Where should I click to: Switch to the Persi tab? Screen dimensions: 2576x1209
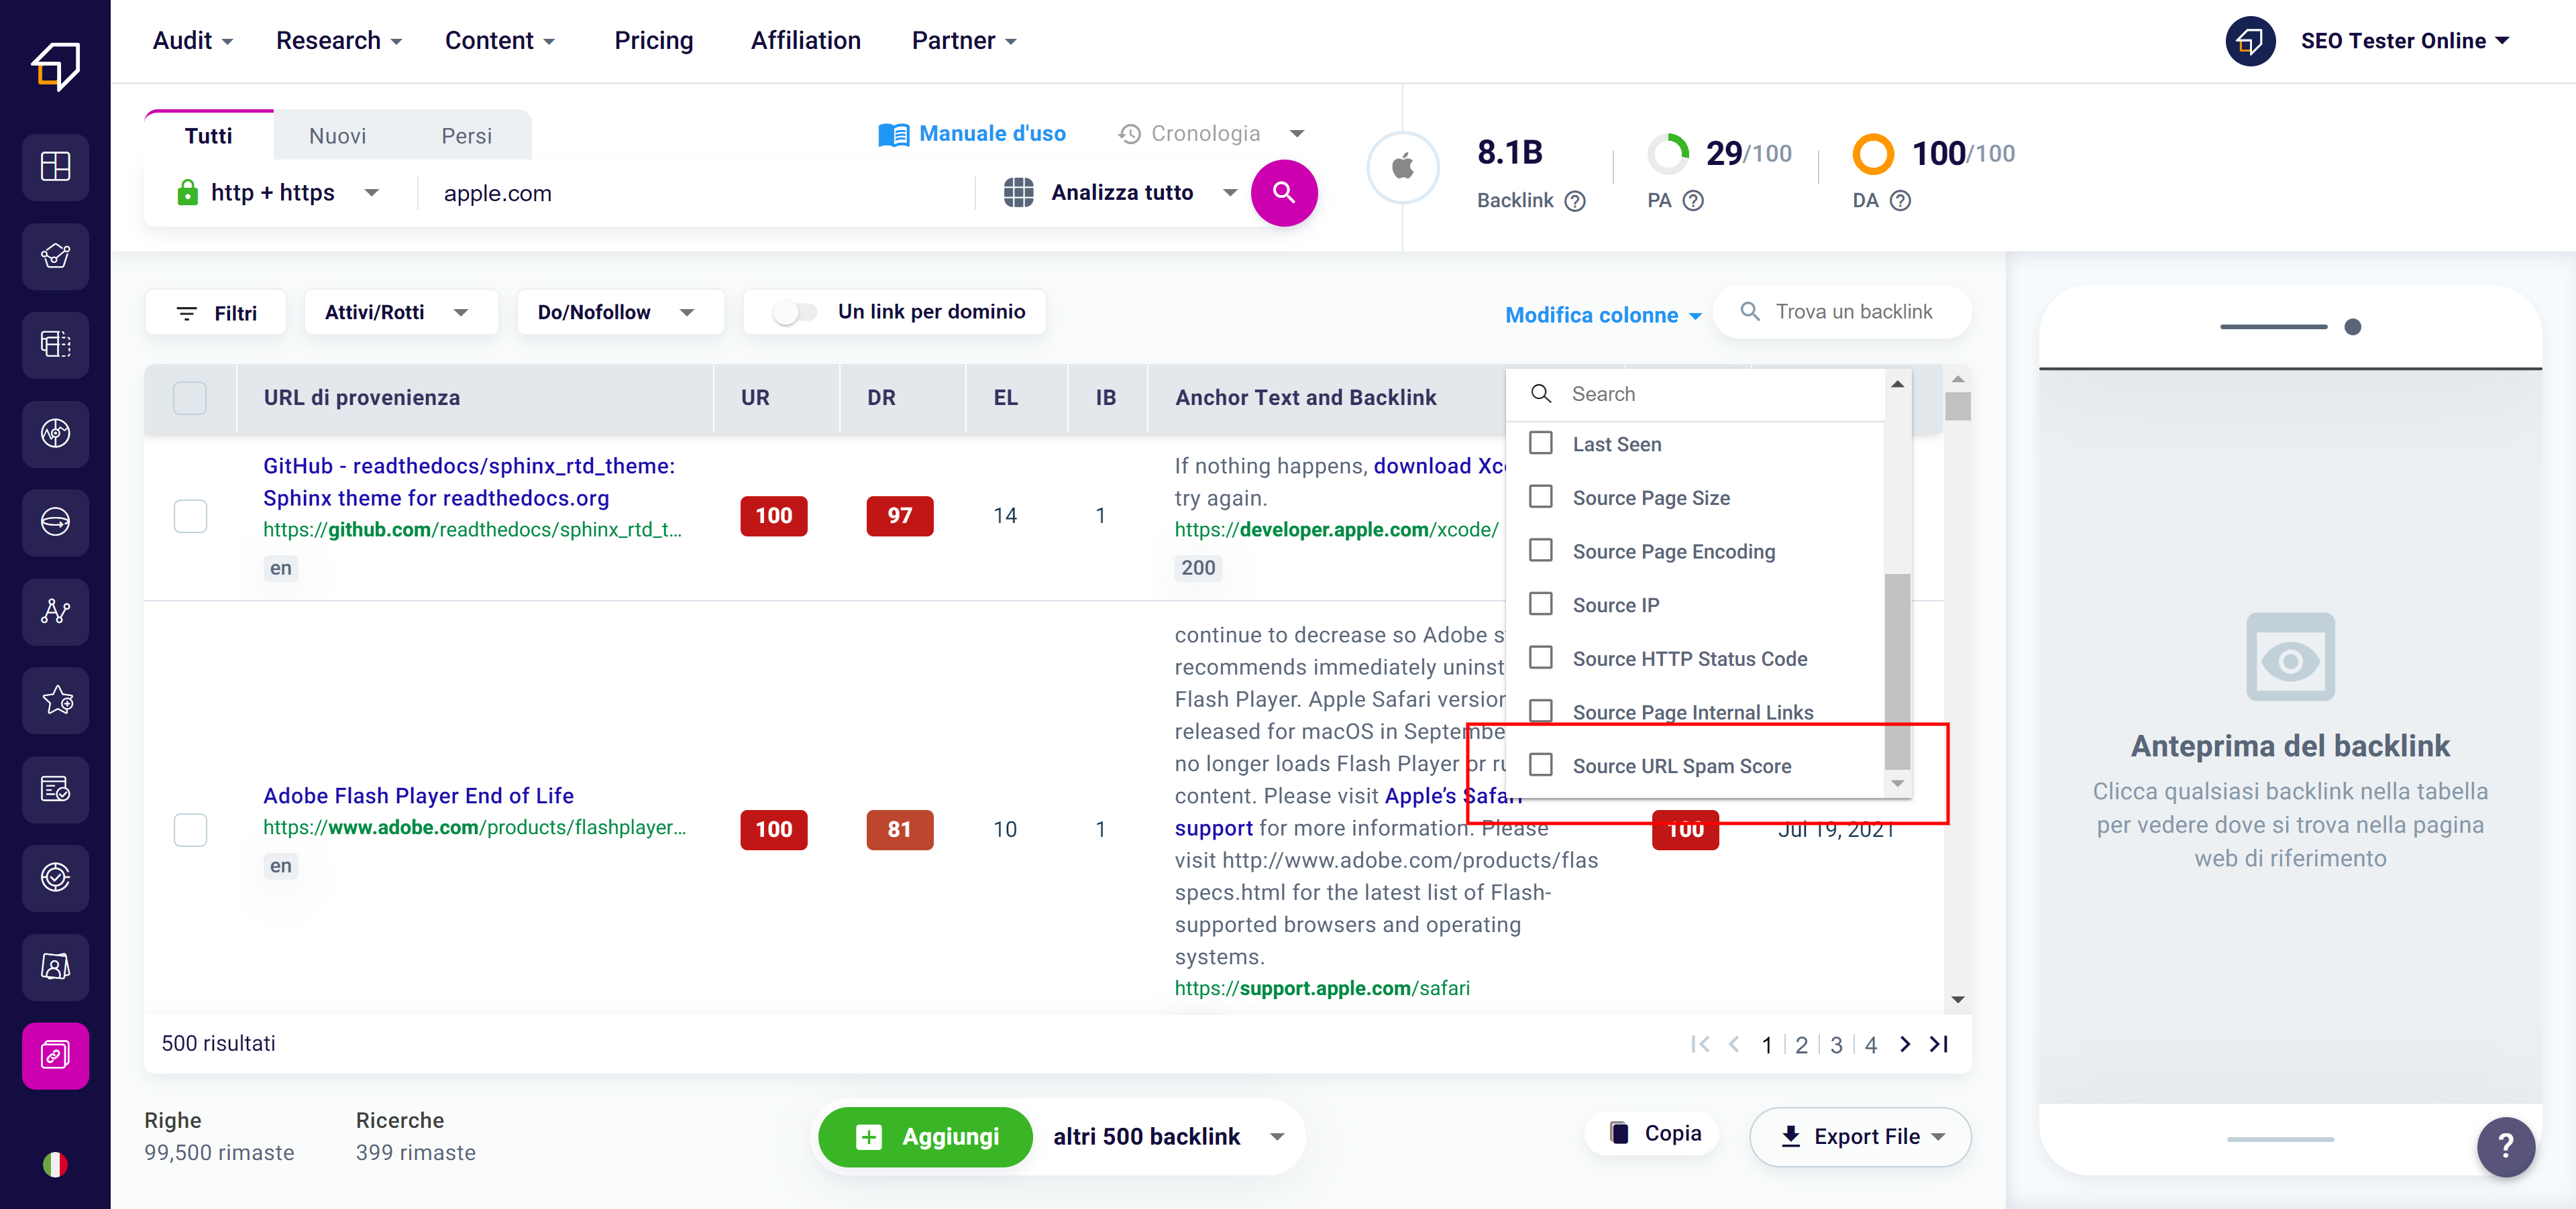(x=467, y=136)
